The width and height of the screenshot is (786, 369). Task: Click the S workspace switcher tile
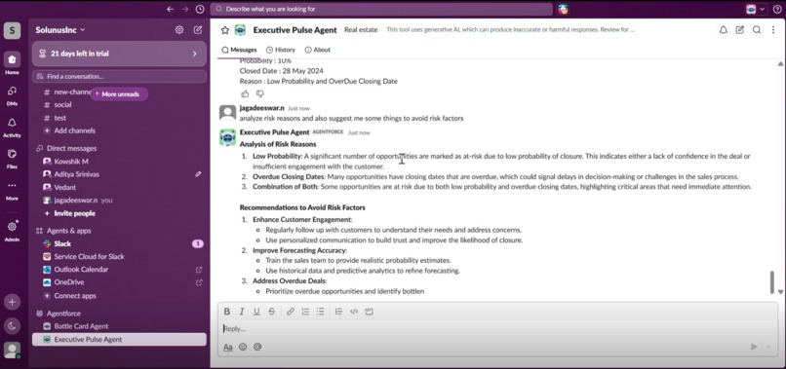(12, 30)
